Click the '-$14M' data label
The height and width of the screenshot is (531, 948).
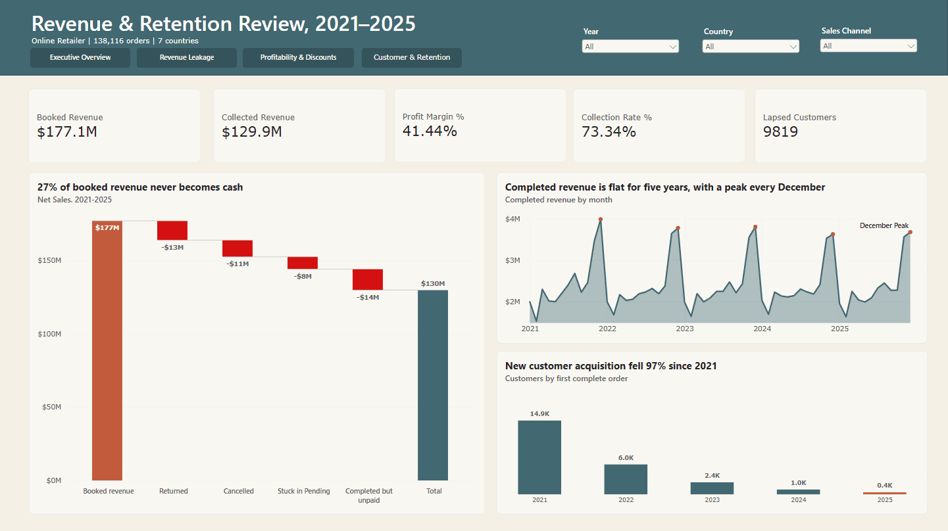click(x=368, y=297)
